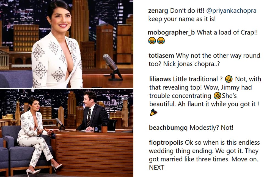Click the 'Nick jonas chopra..?' comment text
The width and height of the screenshot is (275, 177).
pos(191,64)
